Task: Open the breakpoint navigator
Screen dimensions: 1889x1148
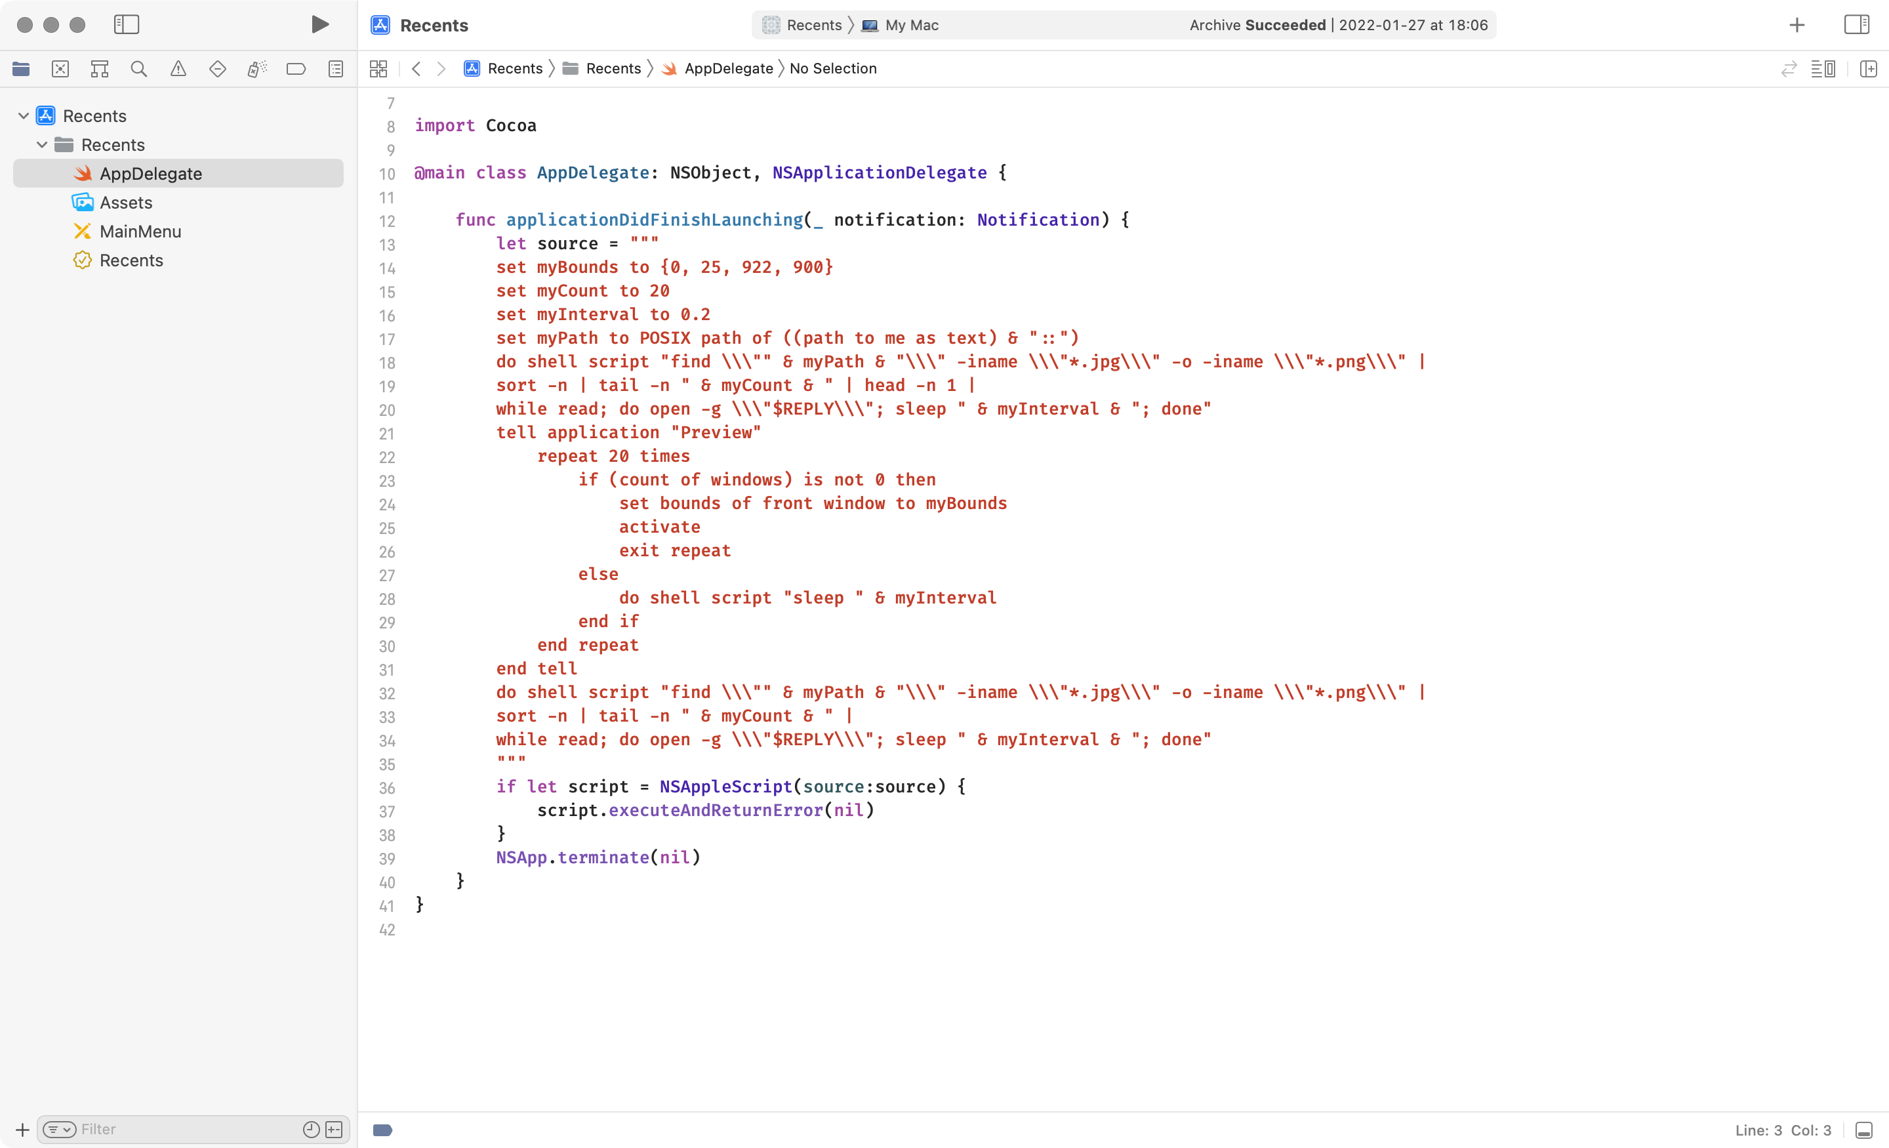Action: (296, 69)
